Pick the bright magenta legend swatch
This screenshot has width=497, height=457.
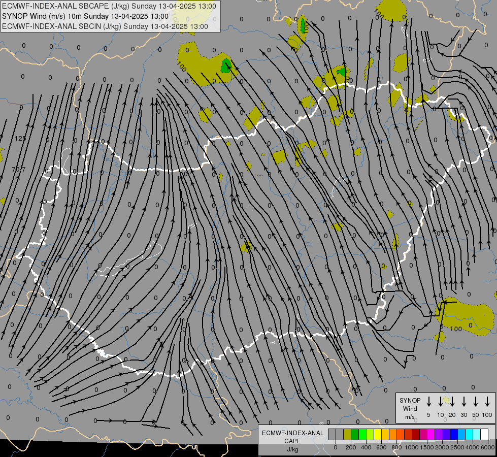click(x=432, y=434)
